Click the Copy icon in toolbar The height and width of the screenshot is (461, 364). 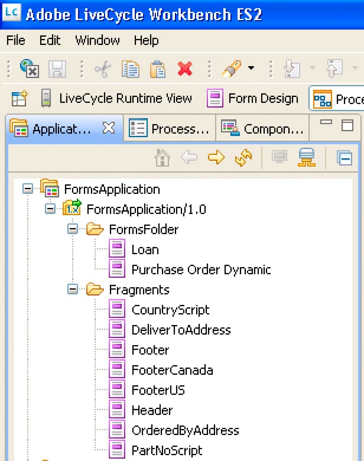point(130,69)
